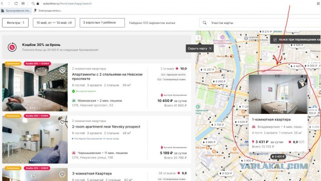Click address 'СПб, Невский проспект, 63'
Screen dimensions: 321x181
pyautogui.click(x=92, y=105)
